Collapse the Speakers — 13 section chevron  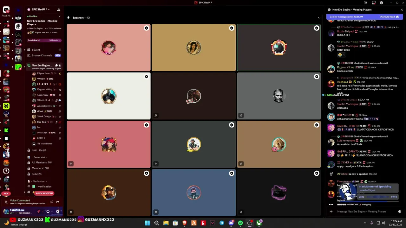[319, 18]
